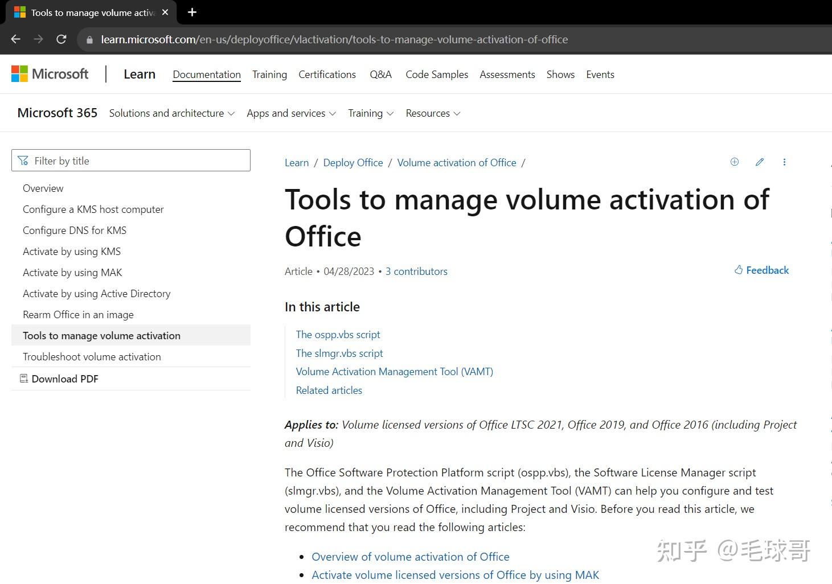
Task: Click Microsoft 365 product title
Action: click(58, 113)
